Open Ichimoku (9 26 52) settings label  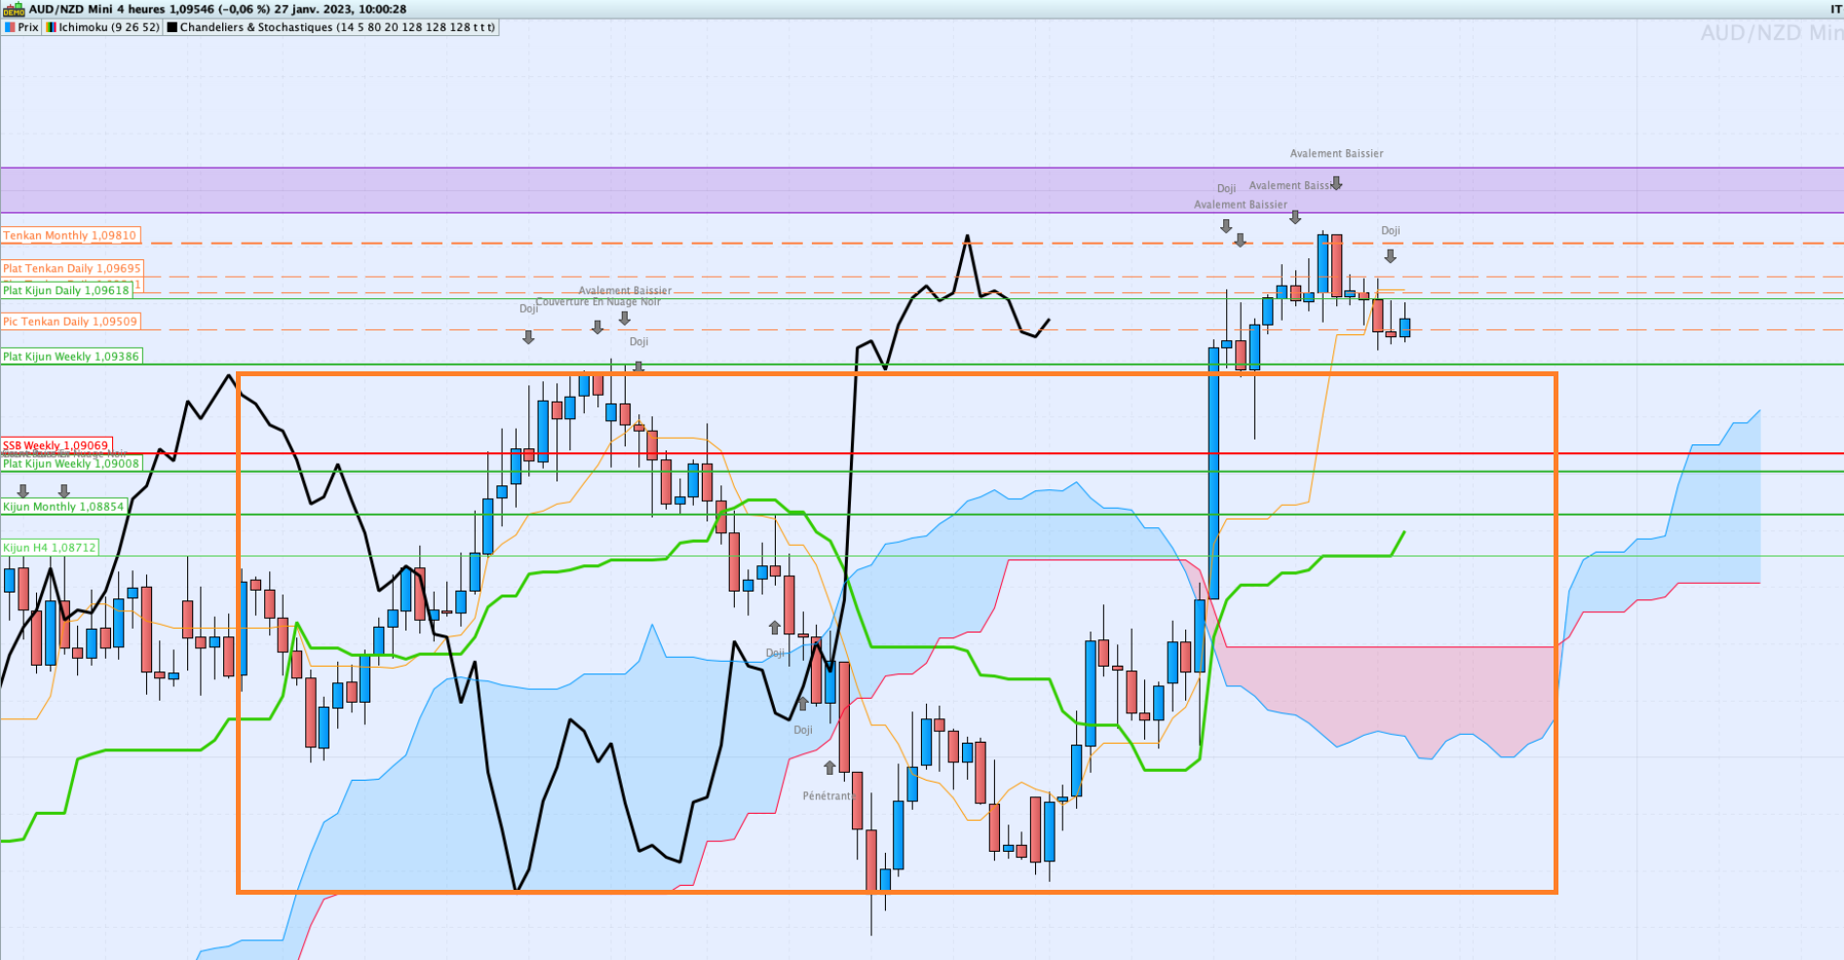(x=109, y=27)
